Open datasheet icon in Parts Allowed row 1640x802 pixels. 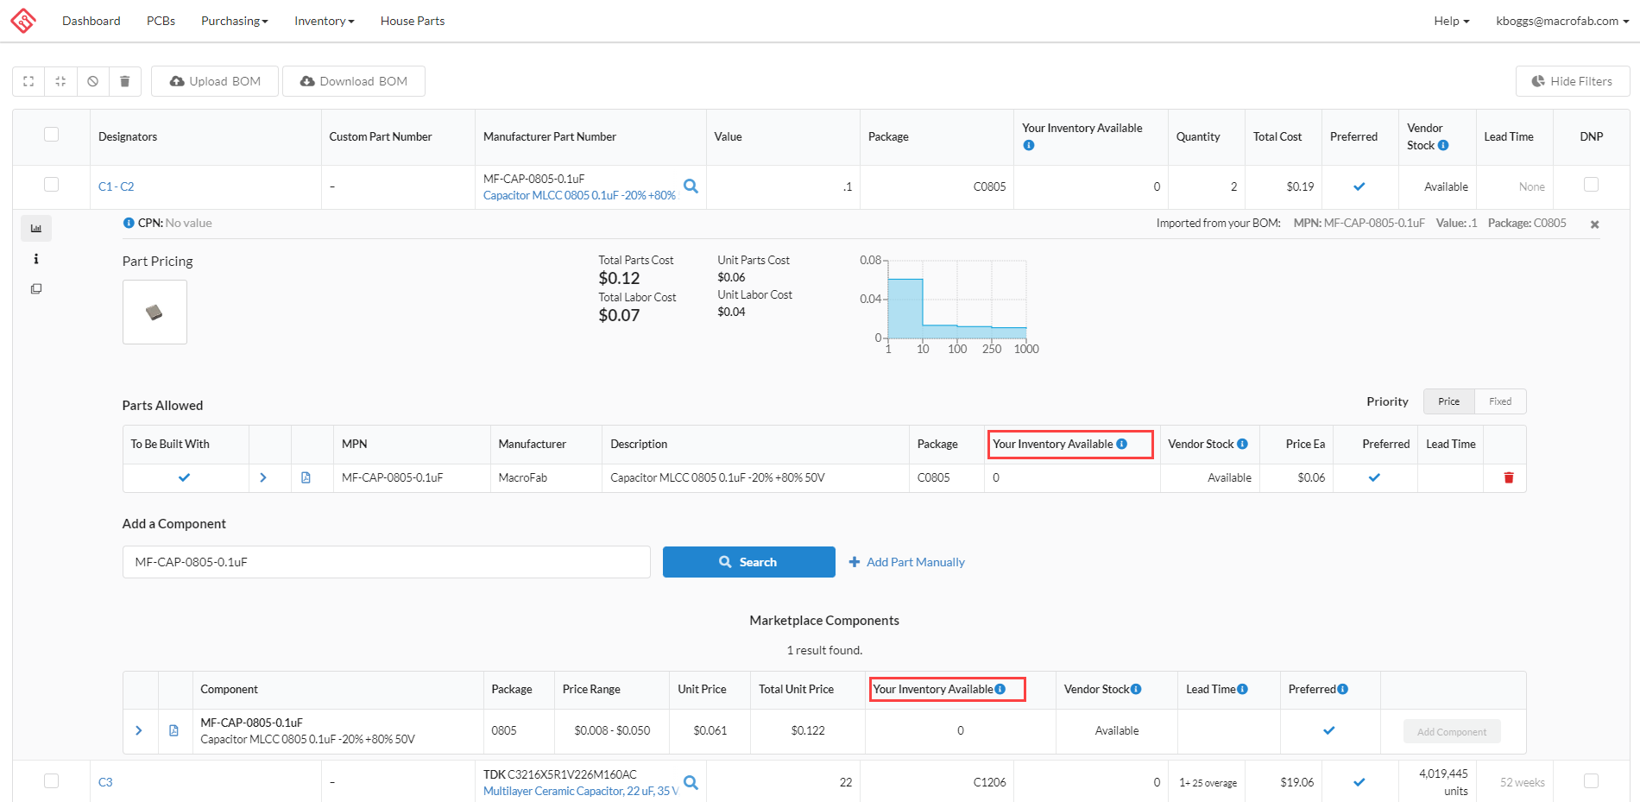[x=306, y=477]
